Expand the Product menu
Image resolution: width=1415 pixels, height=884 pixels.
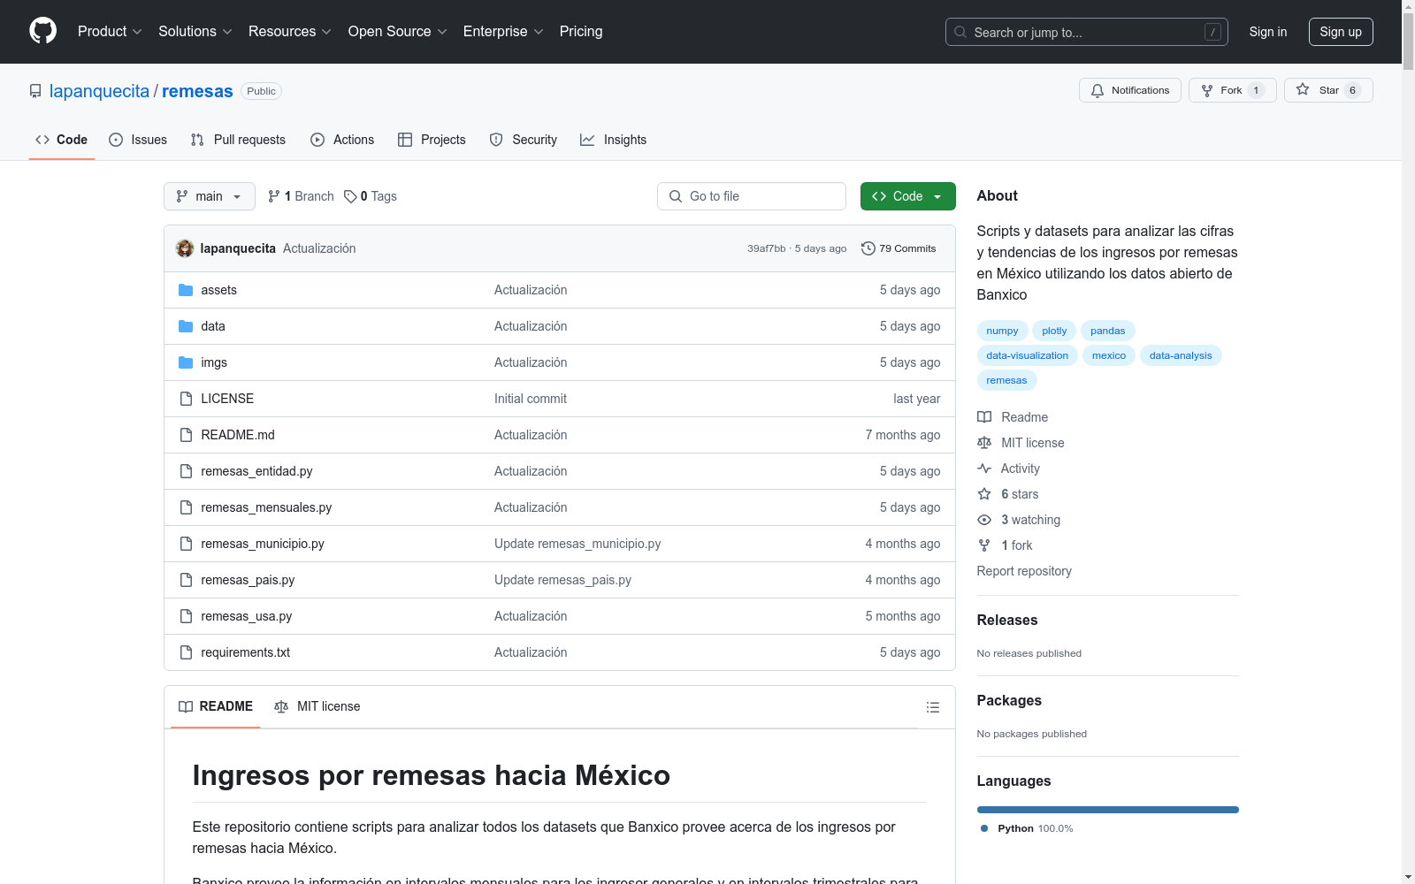110,32
